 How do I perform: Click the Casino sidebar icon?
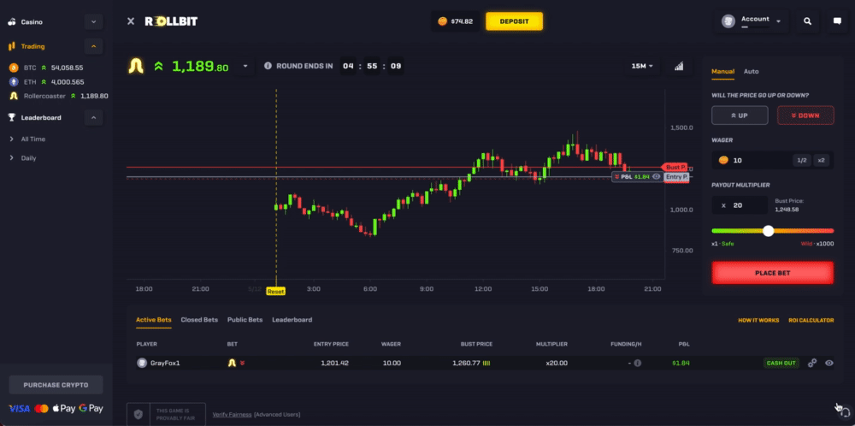tap(12, 22)
